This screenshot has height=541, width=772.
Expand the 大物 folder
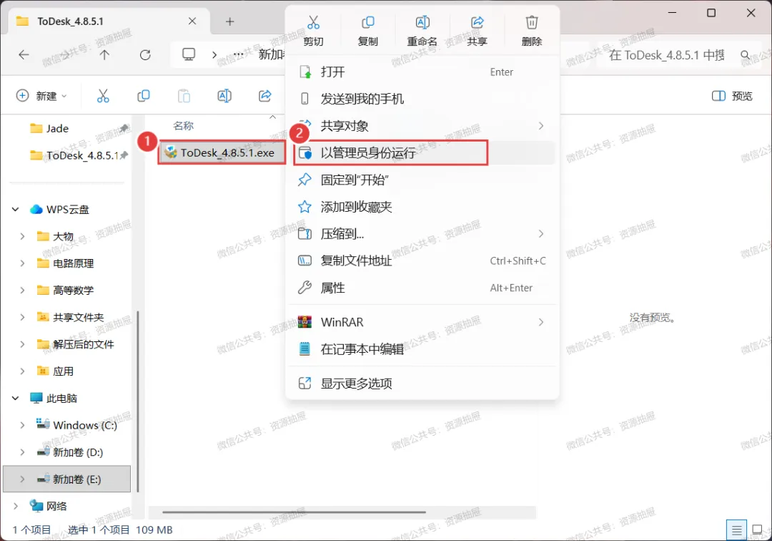[22, 236]
